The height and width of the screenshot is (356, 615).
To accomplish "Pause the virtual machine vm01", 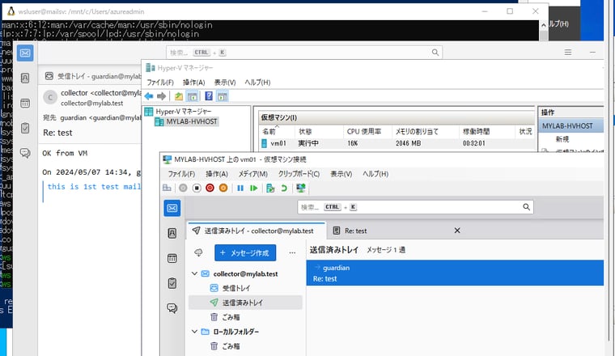I will click(x=240, y=189).
